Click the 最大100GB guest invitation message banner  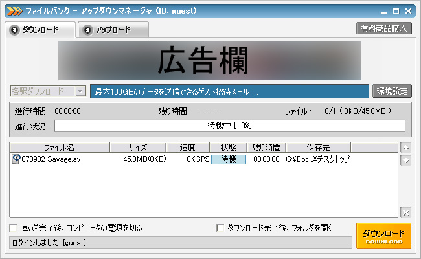(229, 91)
